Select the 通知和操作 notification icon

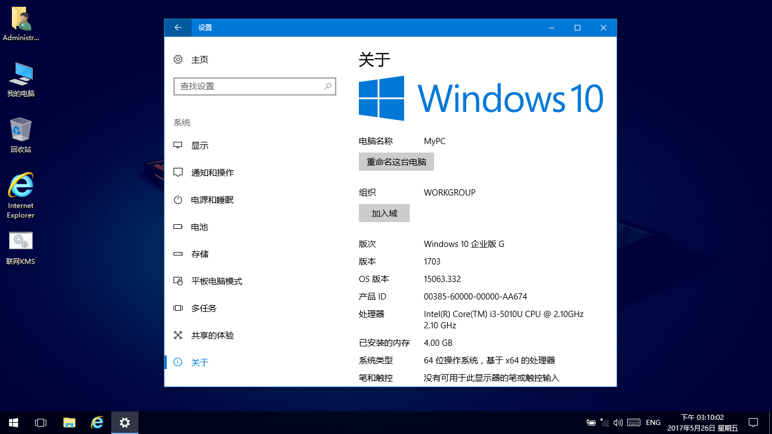click(x=178, y=172)
